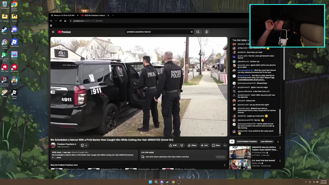Open Windows Start menu
The height and width of the screenshot is (185, 329).
(x=150, y=182)
